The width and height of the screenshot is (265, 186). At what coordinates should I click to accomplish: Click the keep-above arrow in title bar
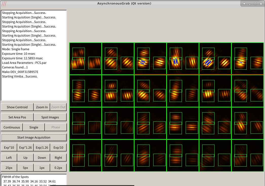pyautogui.click(x=244, y=4)
